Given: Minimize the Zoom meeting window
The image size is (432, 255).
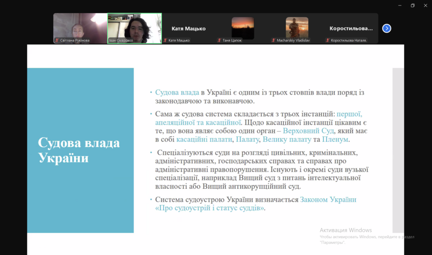Looking at the screenshot, I should [x=400, y=5].
